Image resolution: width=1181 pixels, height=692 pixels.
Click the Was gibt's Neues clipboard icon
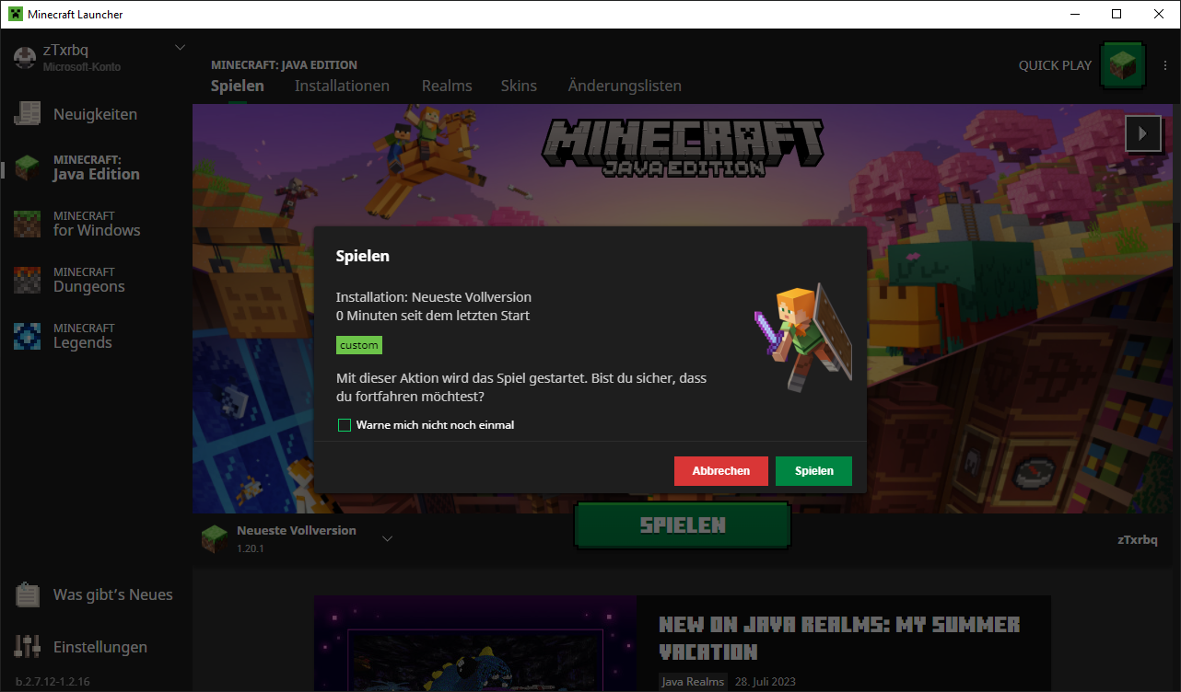point(28,594)
